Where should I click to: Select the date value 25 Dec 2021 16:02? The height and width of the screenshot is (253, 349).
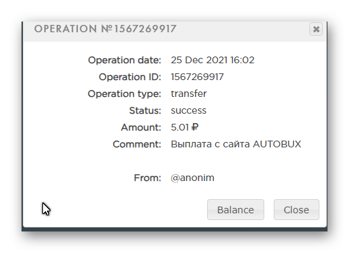pos(212,60)
